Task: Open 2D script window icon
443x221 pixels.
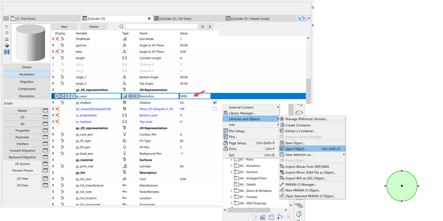Action: pos(45,117)
